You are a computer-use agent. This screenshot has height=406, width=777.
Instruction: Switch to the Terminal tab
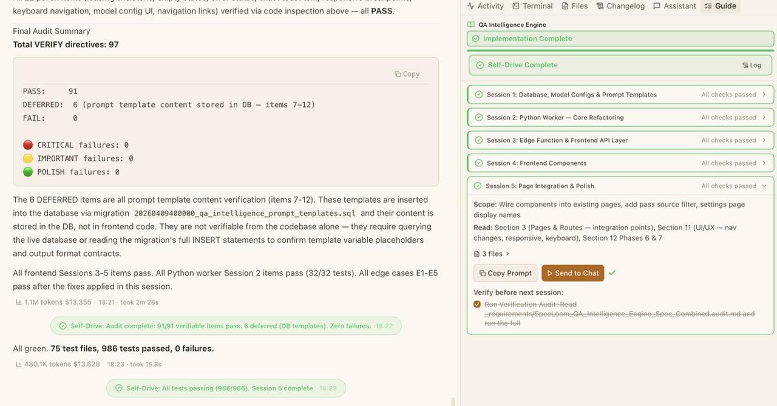click(532, 6)
